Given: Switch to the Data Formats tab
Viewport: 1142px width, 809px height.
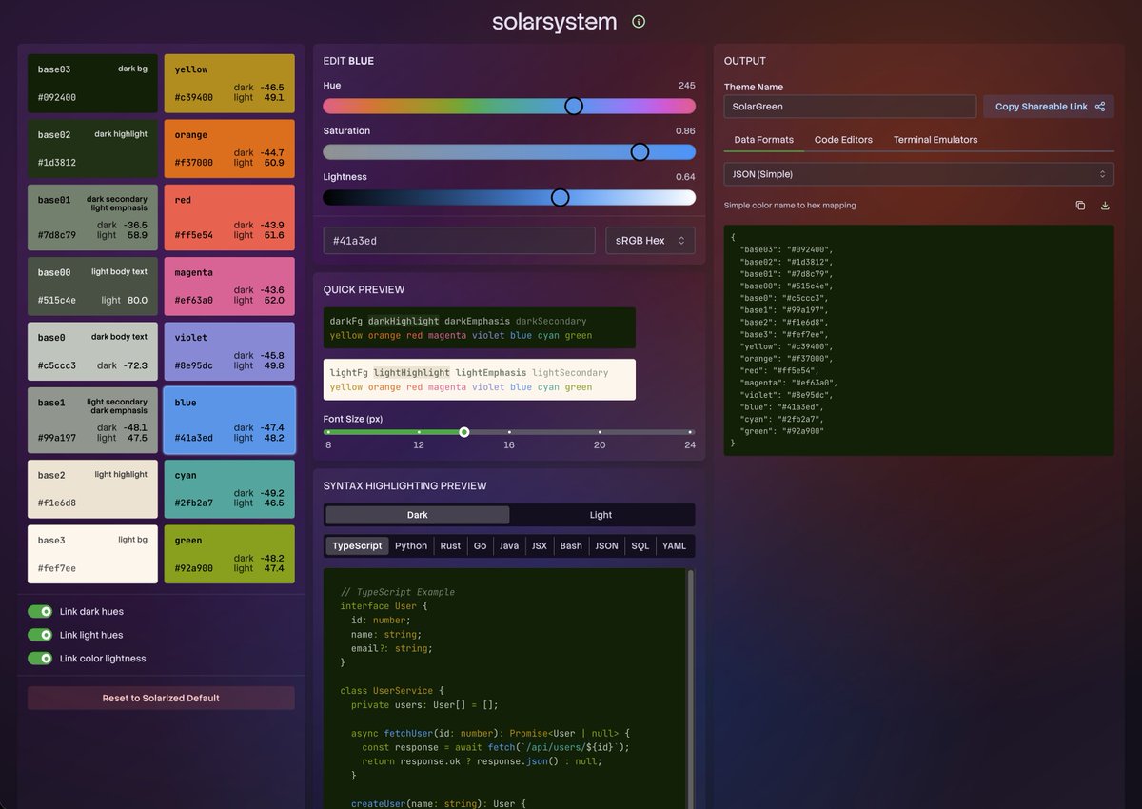Looking at the screenshot, I should (x=763, y=140).
